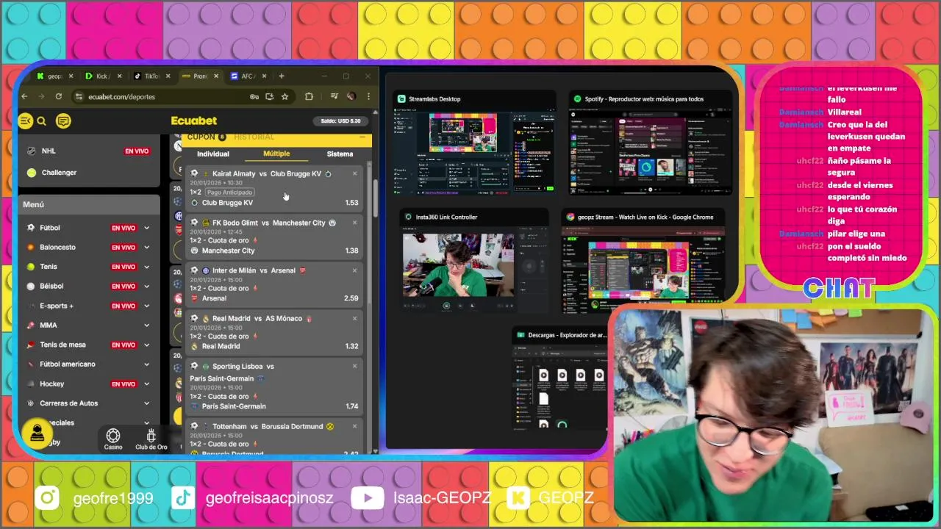This screenshot has width=941, height=529.
Task: Reload the ecuabet.com page
Action: (58, 96)
